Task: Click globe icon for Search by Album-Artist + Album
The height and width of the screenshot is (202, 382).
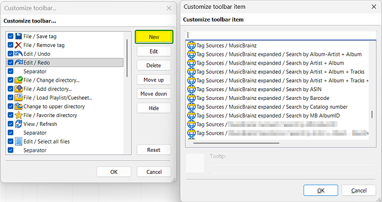Action: click(x=191, y=54)
